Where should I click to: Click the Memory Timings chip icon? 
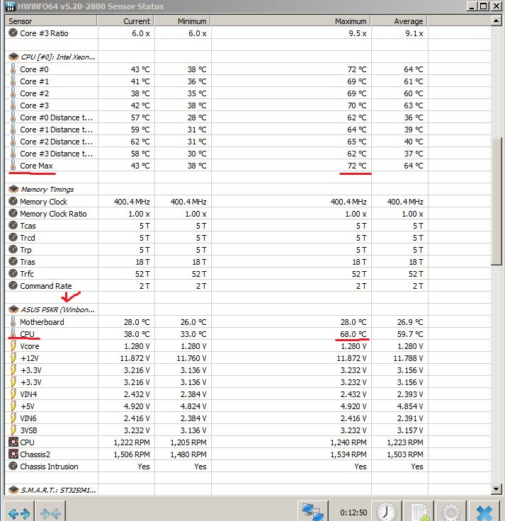(x=13, y=189)
